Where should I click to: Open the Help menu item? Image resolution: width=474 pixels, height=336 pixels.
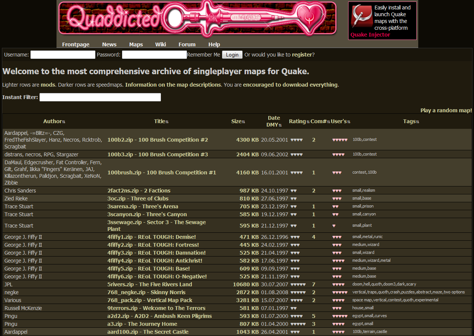click(214, 44)
